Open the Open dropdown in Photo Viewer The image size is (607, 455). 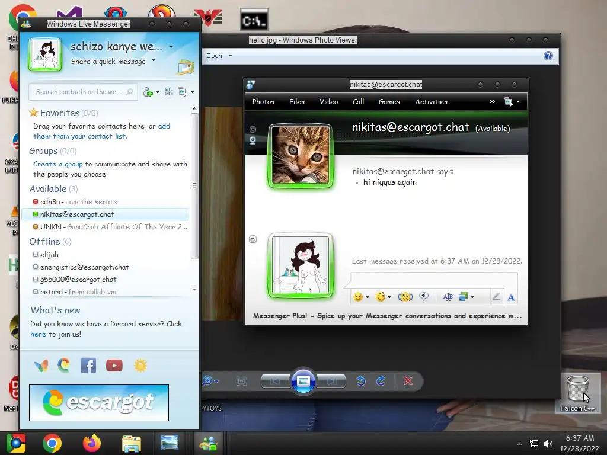pos(219,56)
